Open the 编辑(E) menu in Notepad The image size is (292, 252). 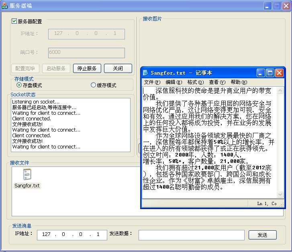[174, 82]
